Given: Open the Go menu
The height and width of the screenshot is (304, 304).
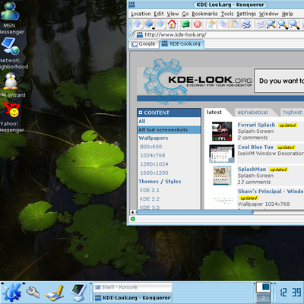Looking at the screenshot, I should (x=185, y=14).
